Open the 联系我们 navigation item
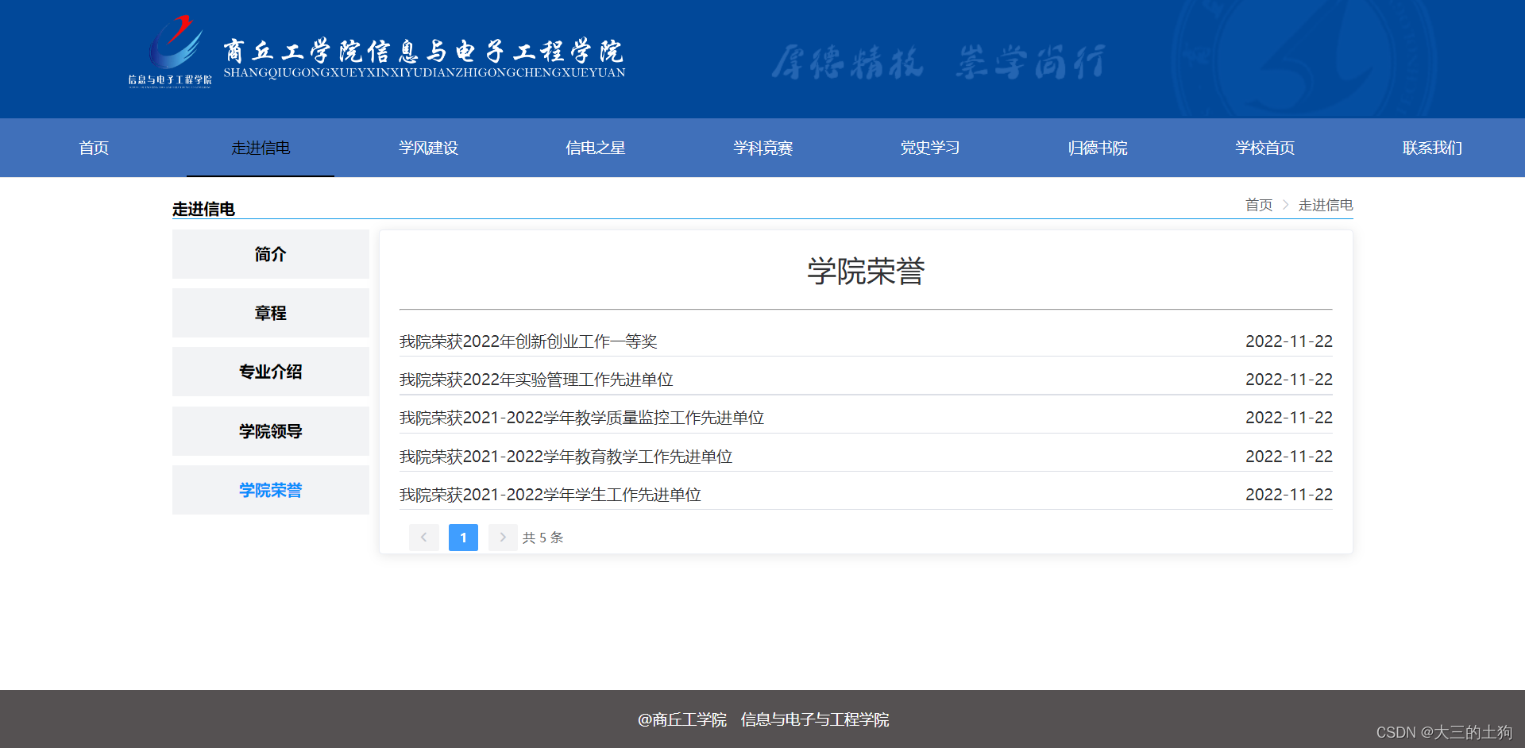The width and height of the screenshot is (1525, 748). (x=1431, y=148)
